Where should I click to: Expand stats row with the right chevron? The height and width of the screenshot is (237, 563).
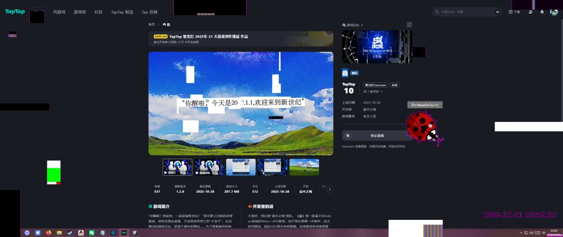(329, 189)
